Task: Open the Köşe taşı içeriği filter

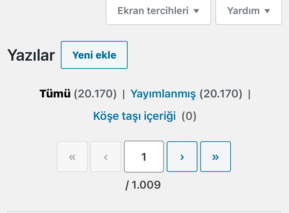Action: pos(135,116)
